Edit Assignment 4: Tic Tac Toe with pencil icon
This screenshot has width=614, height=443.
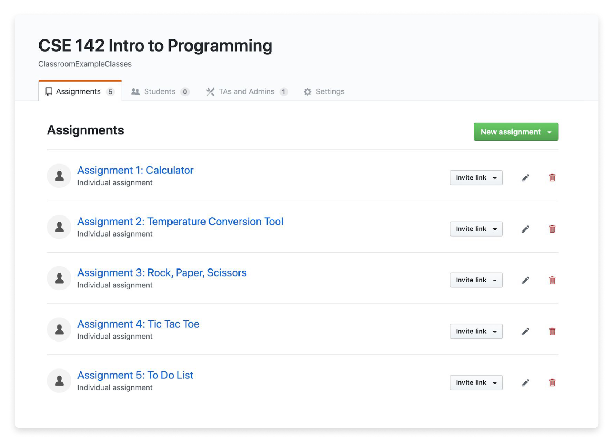pyautogui.click(x=525, y=332)
